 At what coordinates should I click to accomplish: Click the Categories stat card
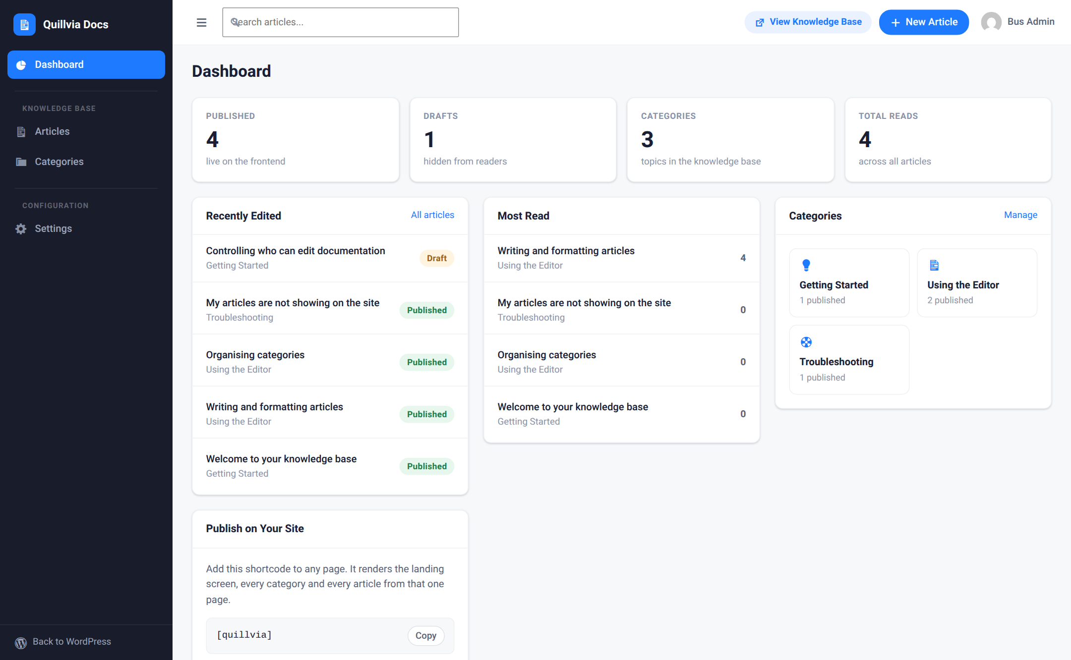tap(730, 140)
